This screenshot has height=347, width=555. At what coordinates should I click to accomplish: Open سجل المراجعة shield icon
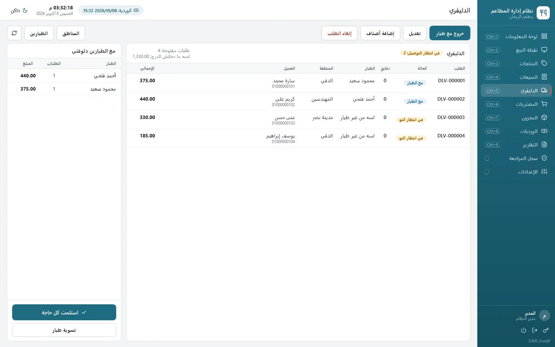tap(544, 158)
